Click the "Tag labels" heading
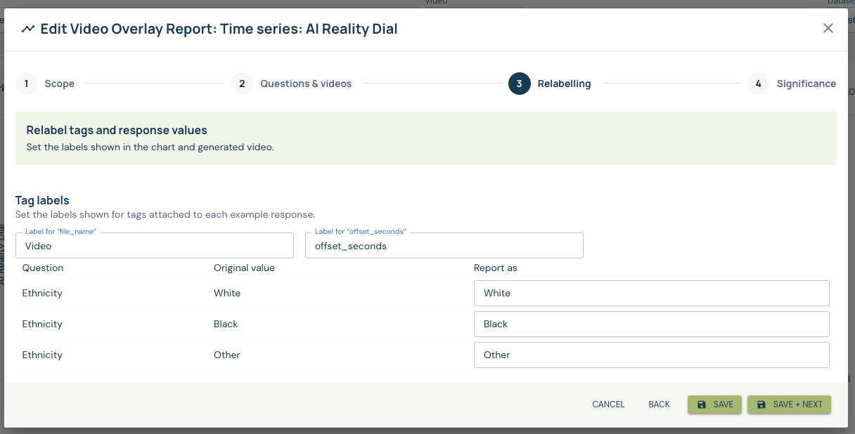The width and height of the screenshot is (855, 434). (42, 201)
